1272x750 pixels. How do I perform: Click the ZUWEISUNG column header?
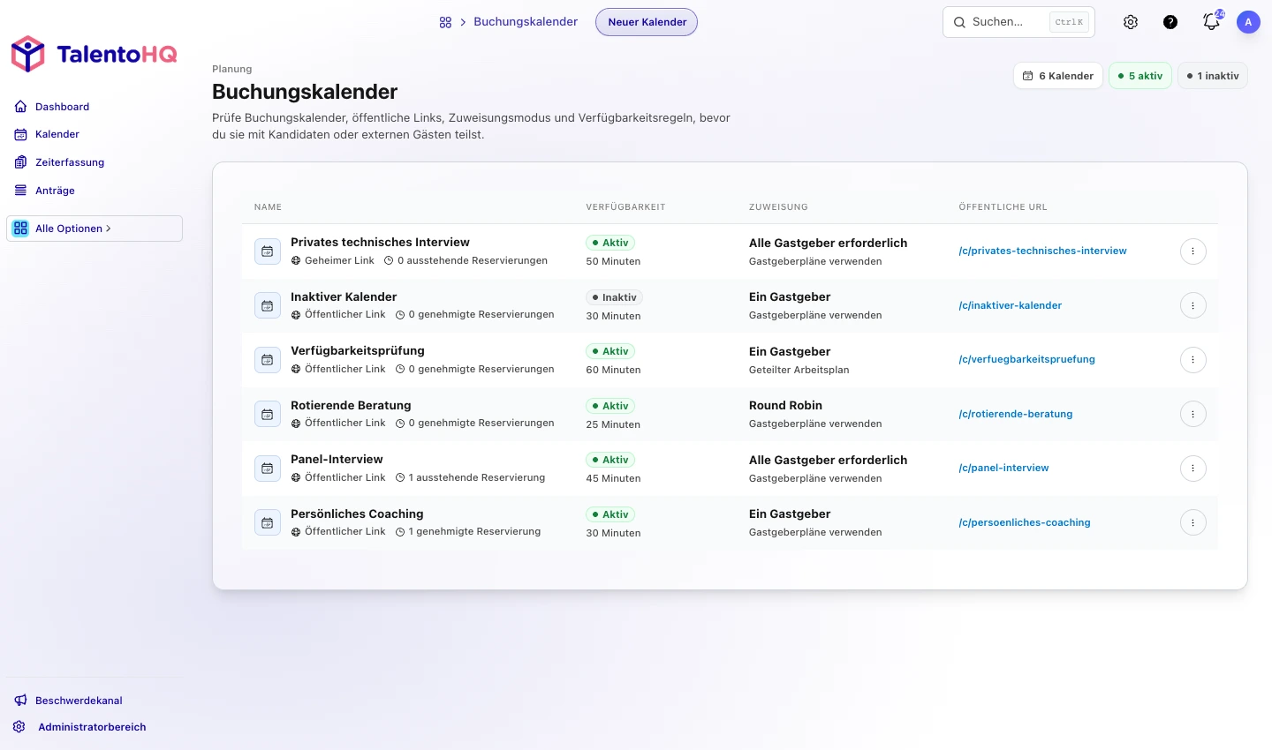pos(778,207)
